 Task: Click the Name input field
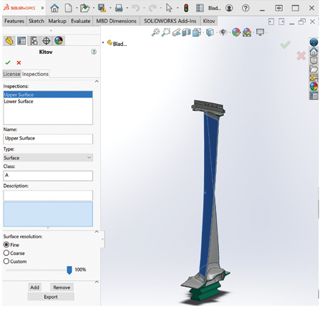48,138
